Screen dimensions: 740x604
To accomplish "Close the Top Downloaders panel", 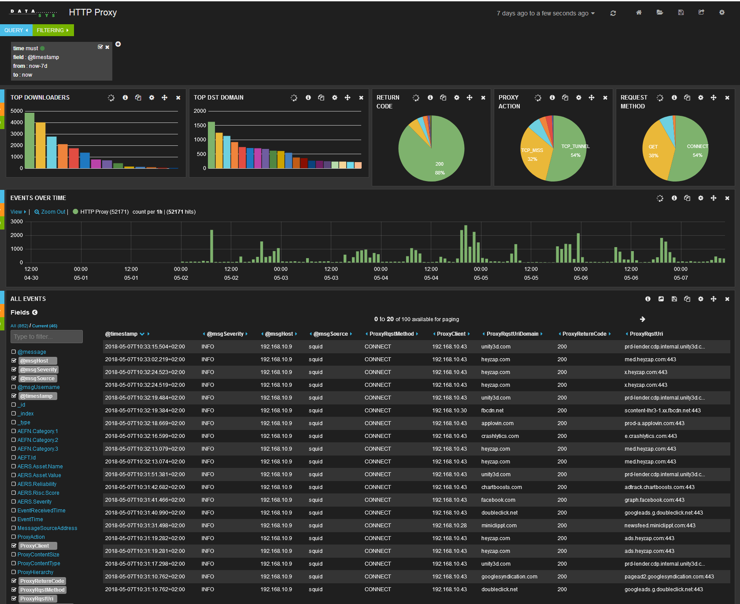I will (178, 98).
